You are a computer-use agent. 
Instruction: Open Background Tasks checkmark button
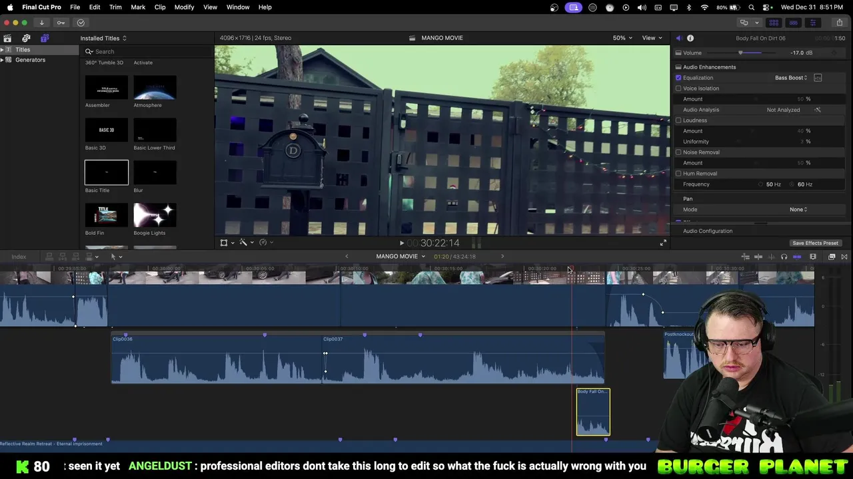pos(81,23)
